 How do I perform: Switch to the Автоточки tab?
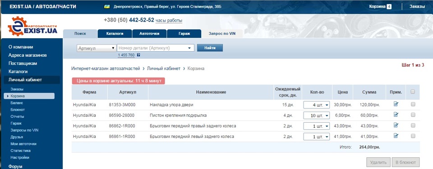tap(149, 34)
